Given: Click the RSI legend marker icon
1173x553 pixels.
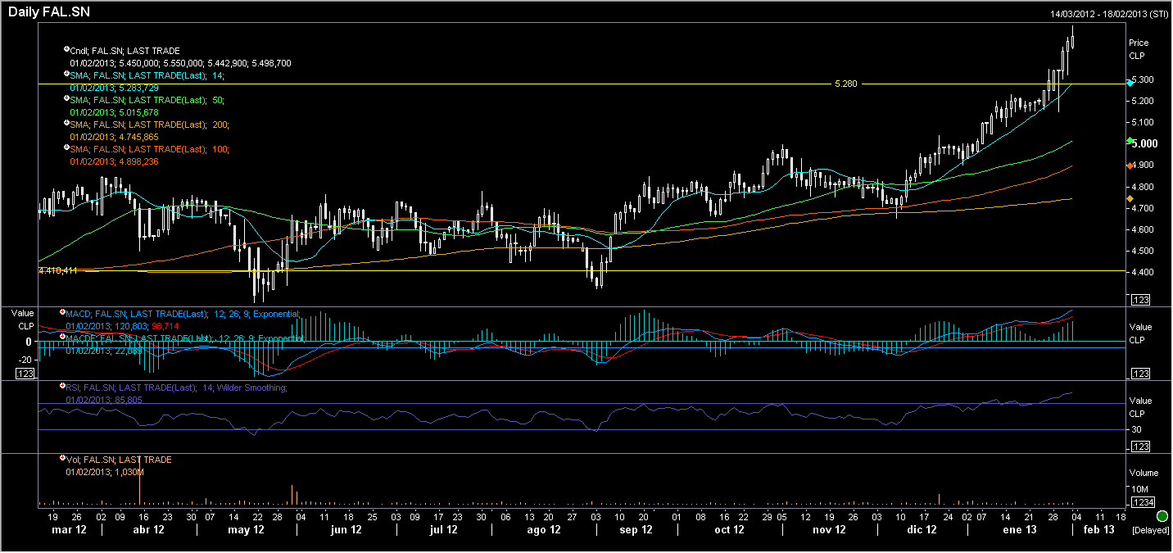Looking at the screenshot, I should [61, 385].
